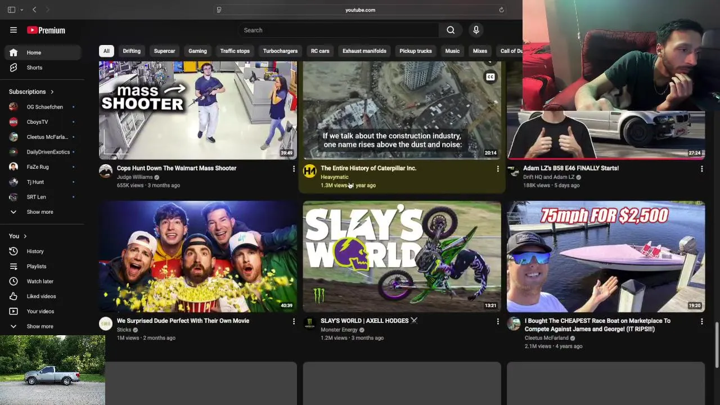Select the Supercar filter chip
Screen dimensions: 720x405
pyautogui.click(x=164, y=51)
